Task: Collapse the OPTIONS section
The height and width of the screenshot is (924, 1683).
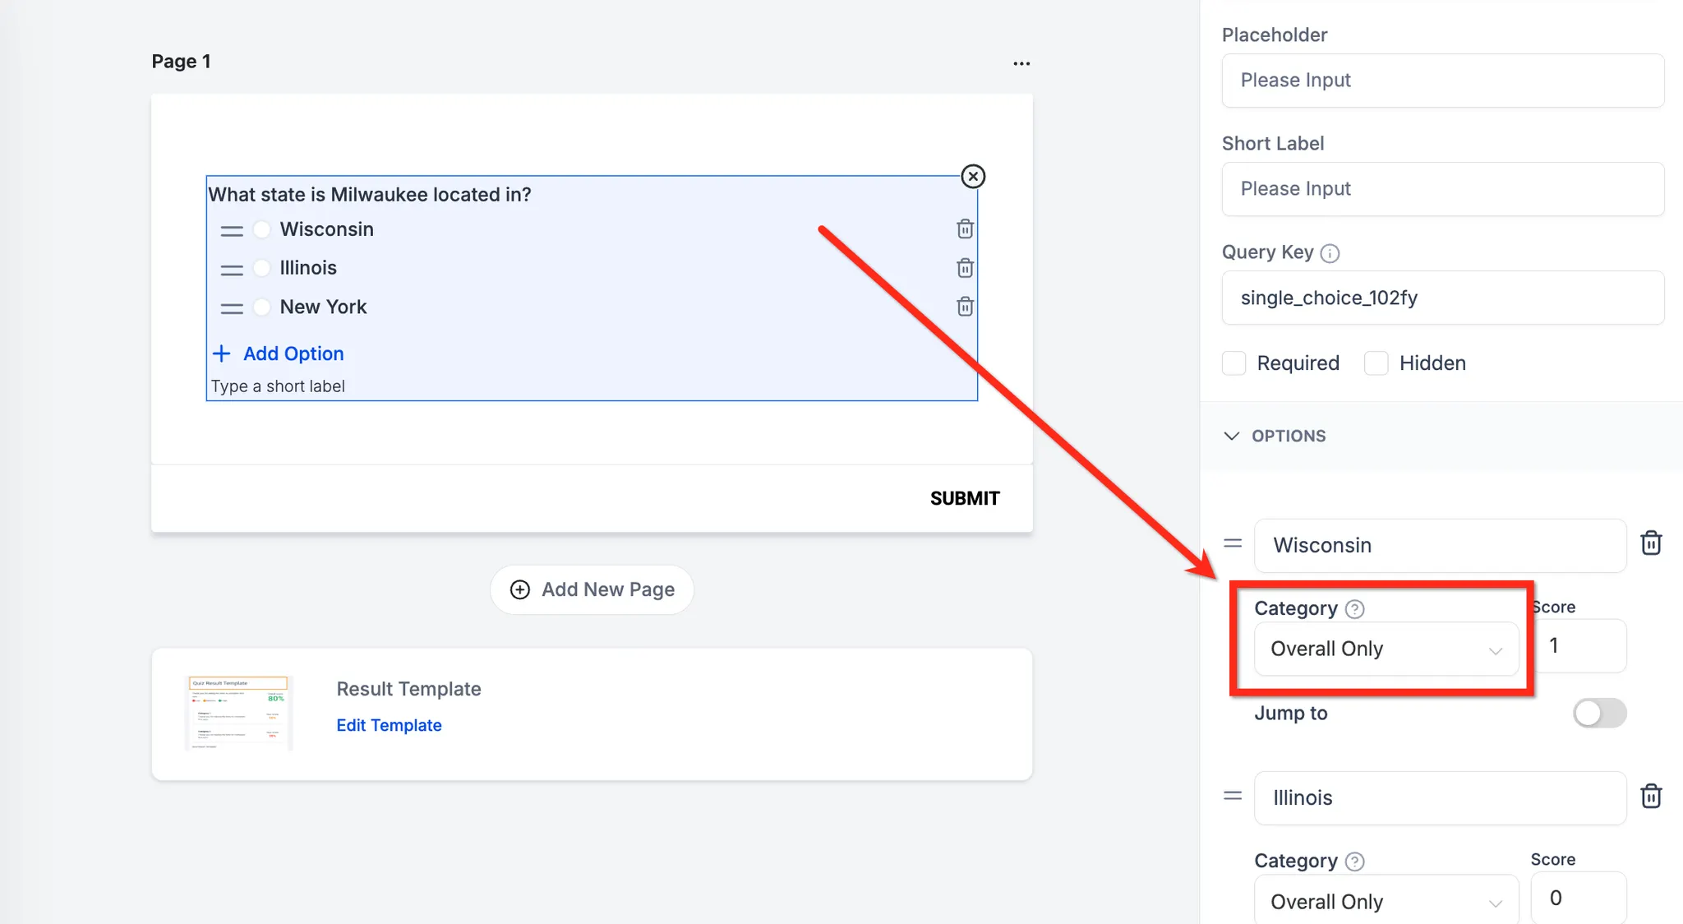Action: tap(1232, 436)
